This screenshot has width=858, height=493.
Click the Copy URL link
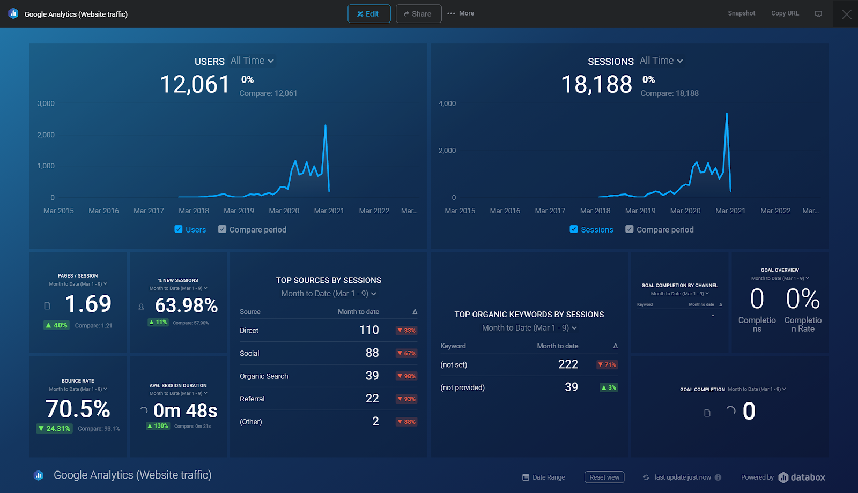(785, 13)
